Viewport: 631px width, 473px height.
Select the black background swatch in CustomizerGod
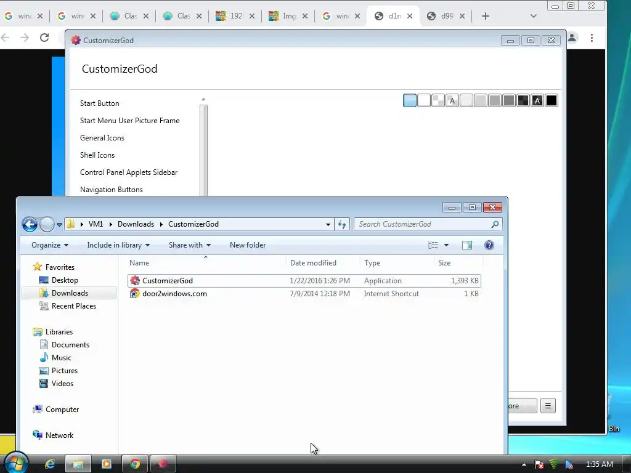(x=551, y=100)
